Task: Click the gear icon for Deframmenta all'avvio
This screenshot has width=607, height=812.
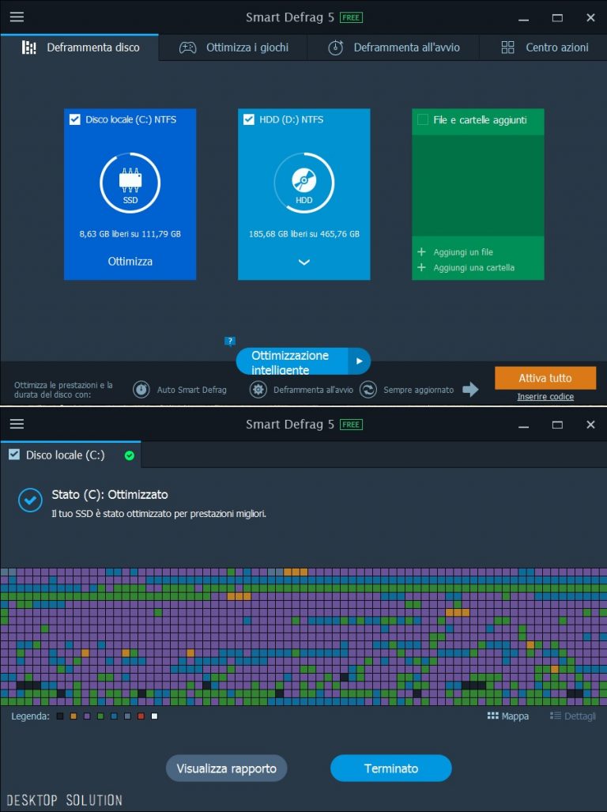Action: tap(258, 390)
